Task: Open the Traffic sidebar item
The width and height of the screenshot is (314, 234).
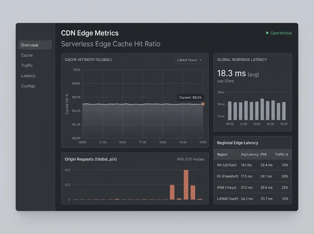Action: pos(27,66)
